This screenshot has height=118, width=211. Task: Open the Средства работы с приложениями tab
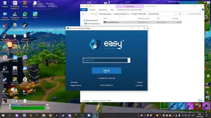coord(130,10)
